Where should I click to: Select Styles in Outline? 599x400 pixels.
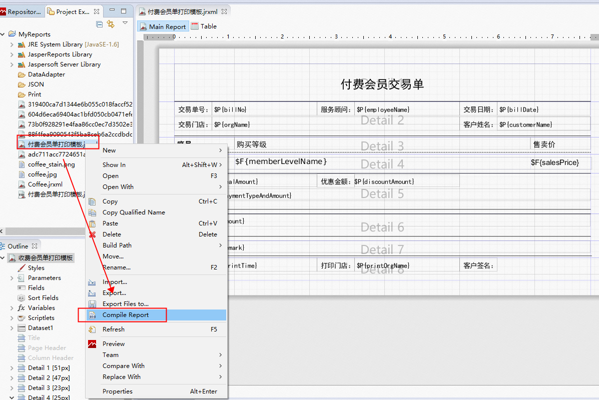tap(31, 268)
